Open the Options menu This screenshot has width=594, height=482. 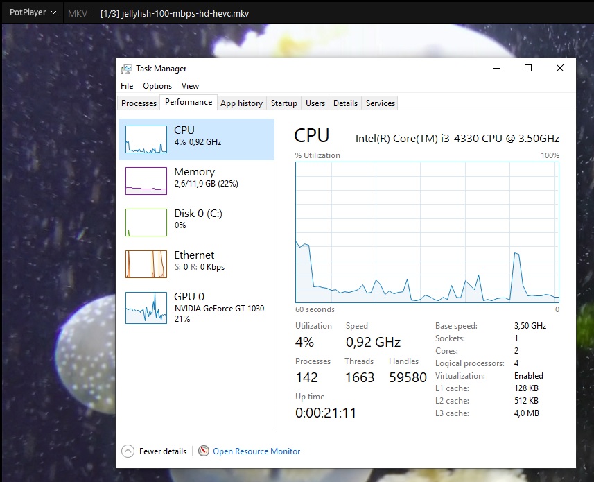coord(157,86)
